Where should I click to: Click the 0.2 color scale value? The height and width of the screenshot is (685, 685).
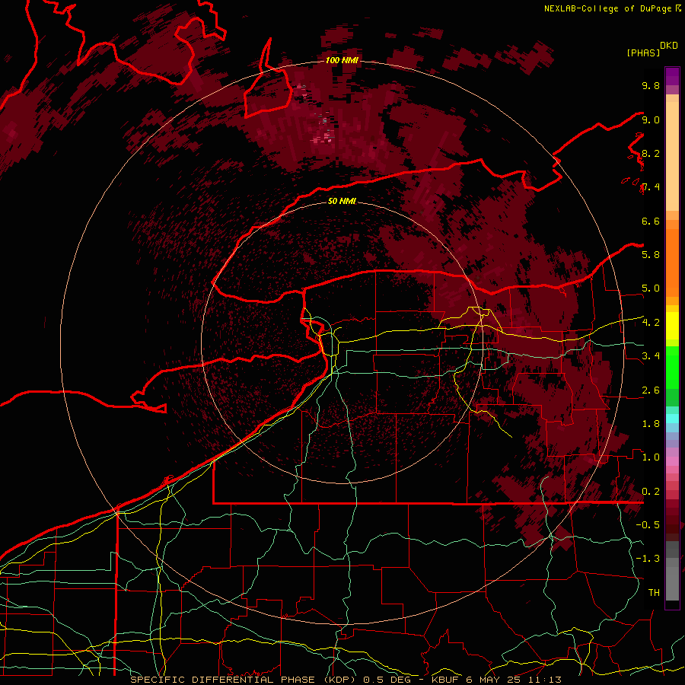651,492
